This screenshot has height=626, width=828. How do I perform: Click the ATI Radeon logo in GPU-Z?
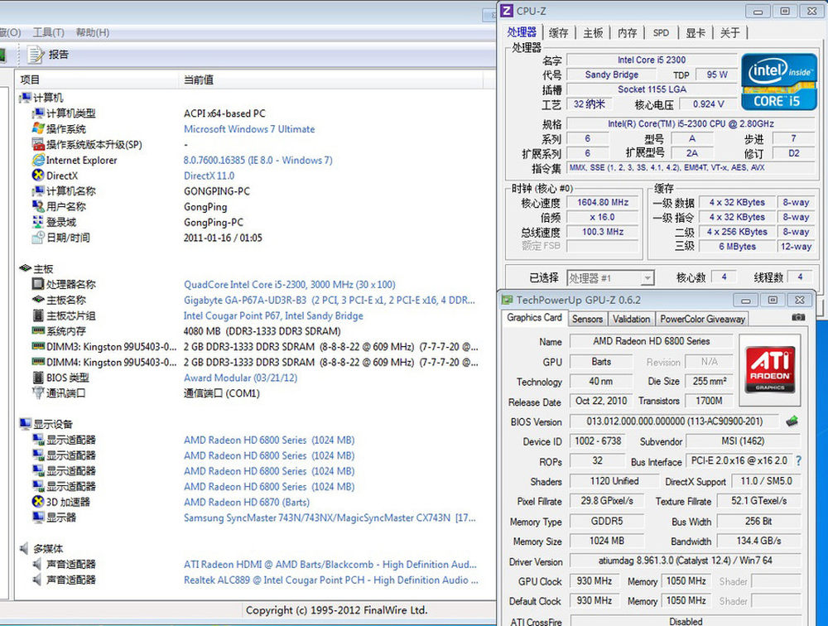(x=769, y=369)
